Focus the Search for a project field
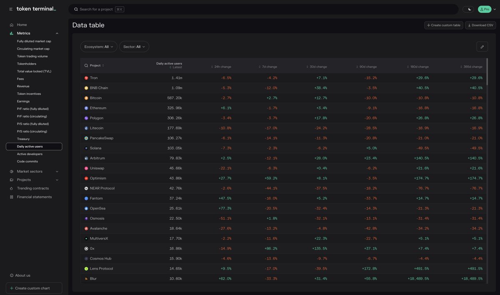The width and height of the screenshot is (500, 295). point(263,9)
